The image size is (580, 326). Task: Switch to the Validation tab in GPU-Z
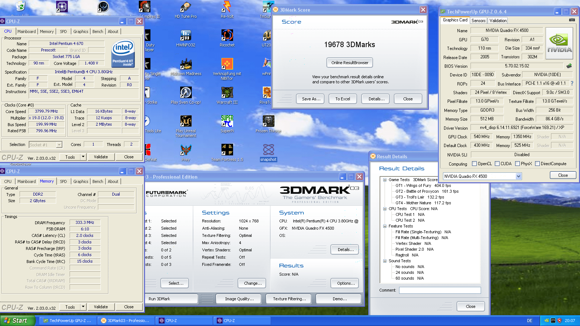(498, 21)
